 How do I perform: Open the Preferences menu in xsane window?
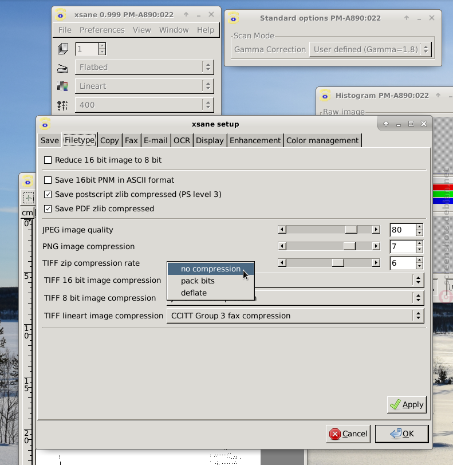tap(102, 30)
